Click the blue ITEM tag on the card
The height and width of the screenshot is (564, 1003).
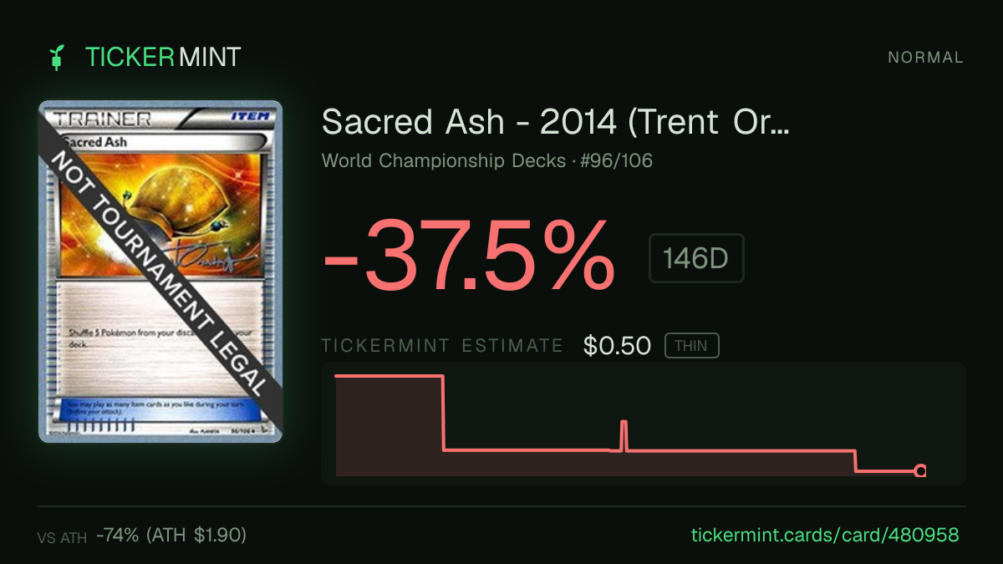(x=251, y=117)
